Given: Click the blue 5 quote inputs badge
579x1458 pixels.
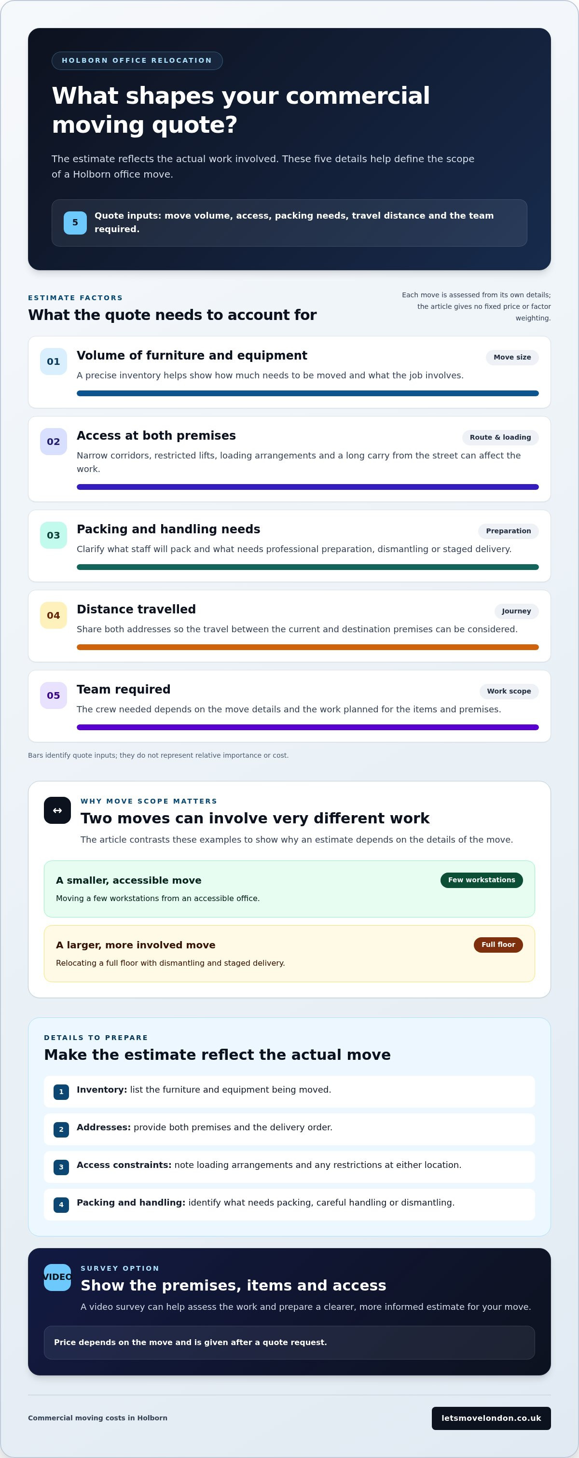Looking at the screenshot, I should [75, 222].
